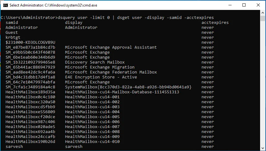Click 'HealthMailbox190b26d' samid
Viewport: 266px width, 151px height.
pos(30,141)
